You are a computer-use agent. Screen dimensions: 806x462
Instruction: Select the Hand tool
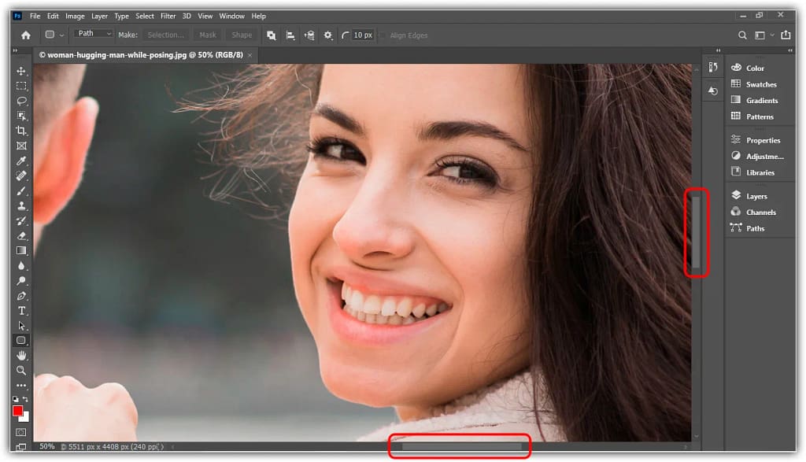coord(21,356)
